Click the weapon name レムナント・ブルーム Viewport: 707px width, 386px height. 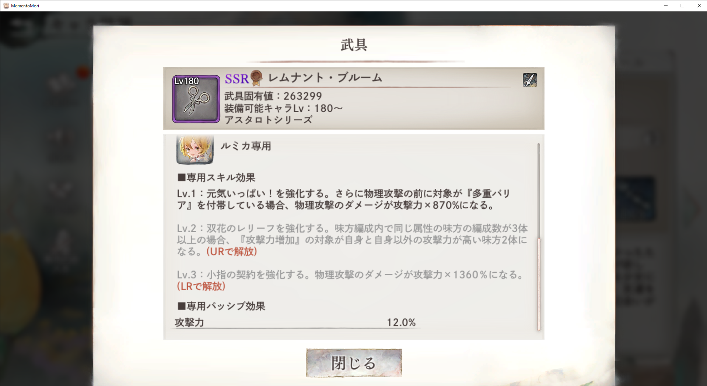point(325,78)
